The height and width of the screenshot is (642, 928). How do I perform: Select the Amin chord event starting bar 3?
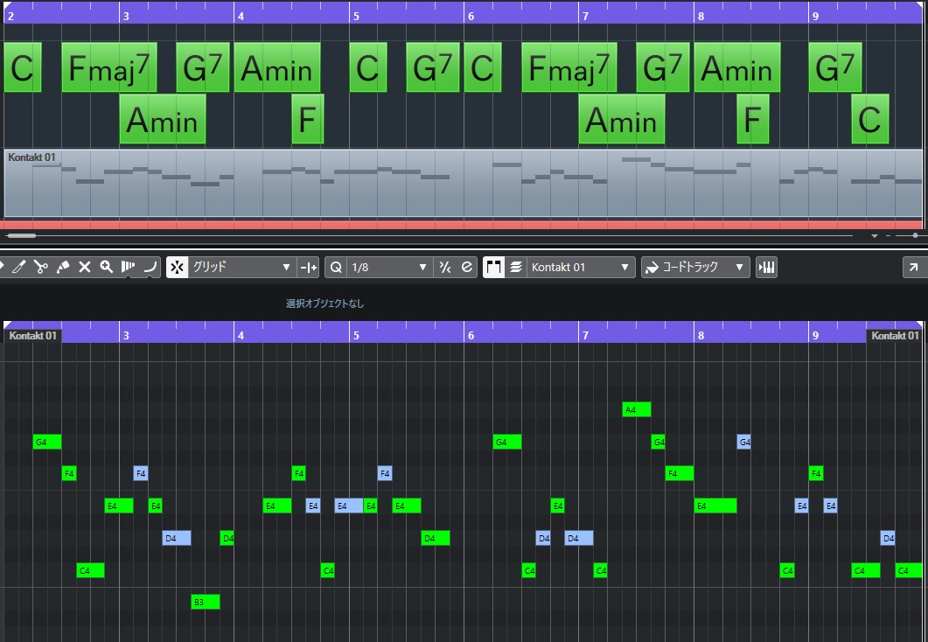click(162, 120)
